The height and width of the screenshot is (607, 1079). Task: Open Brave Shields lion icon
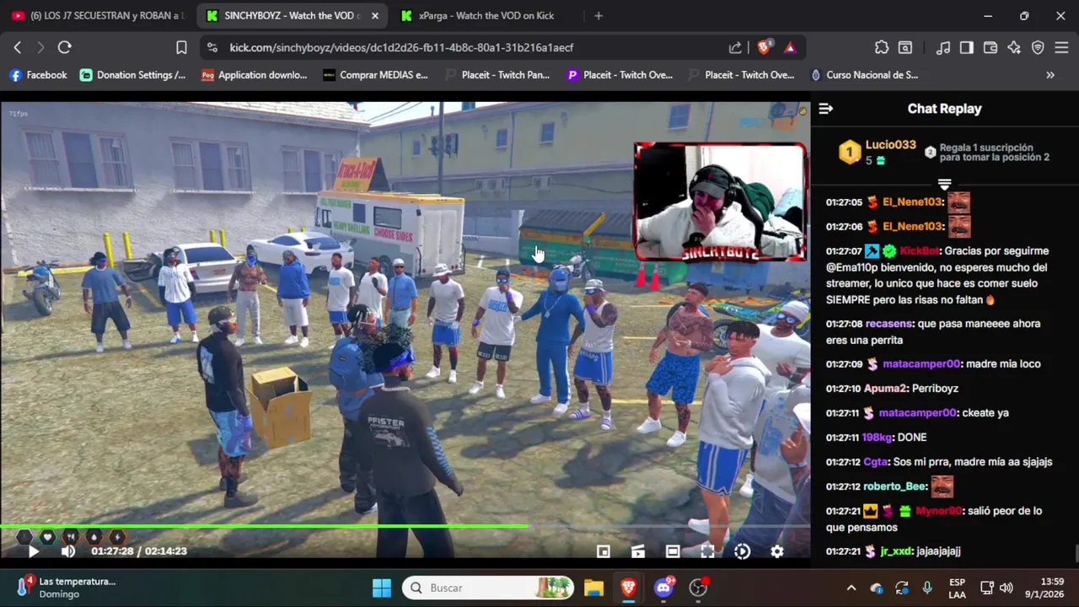point(764,48)
